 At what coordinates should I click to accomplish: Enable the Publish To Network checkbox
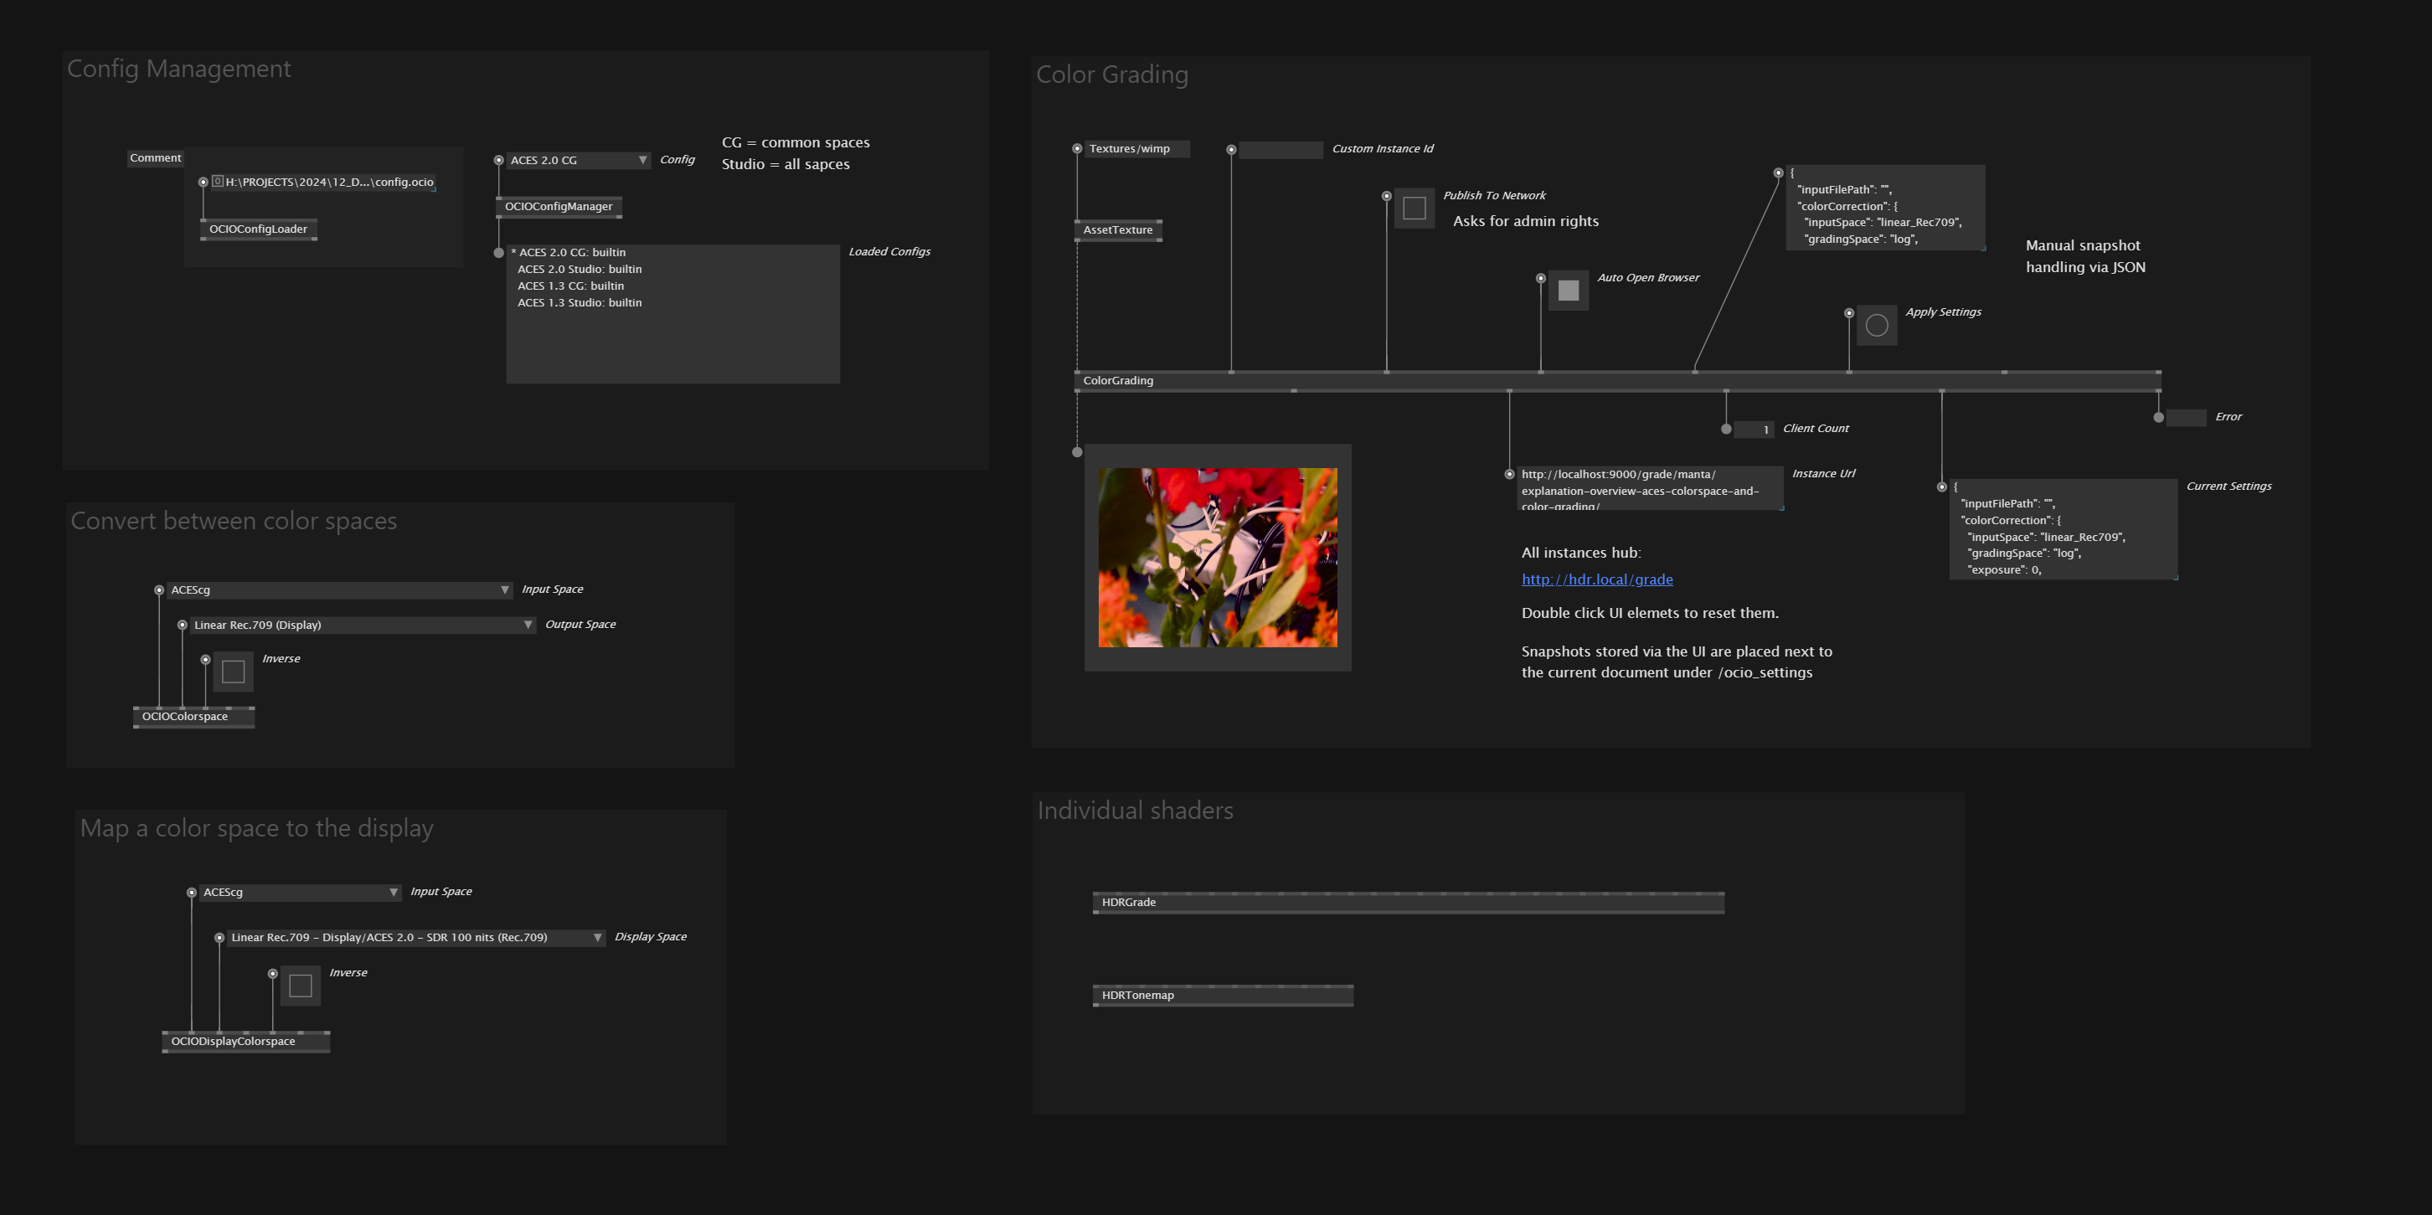pos(1414,209)
